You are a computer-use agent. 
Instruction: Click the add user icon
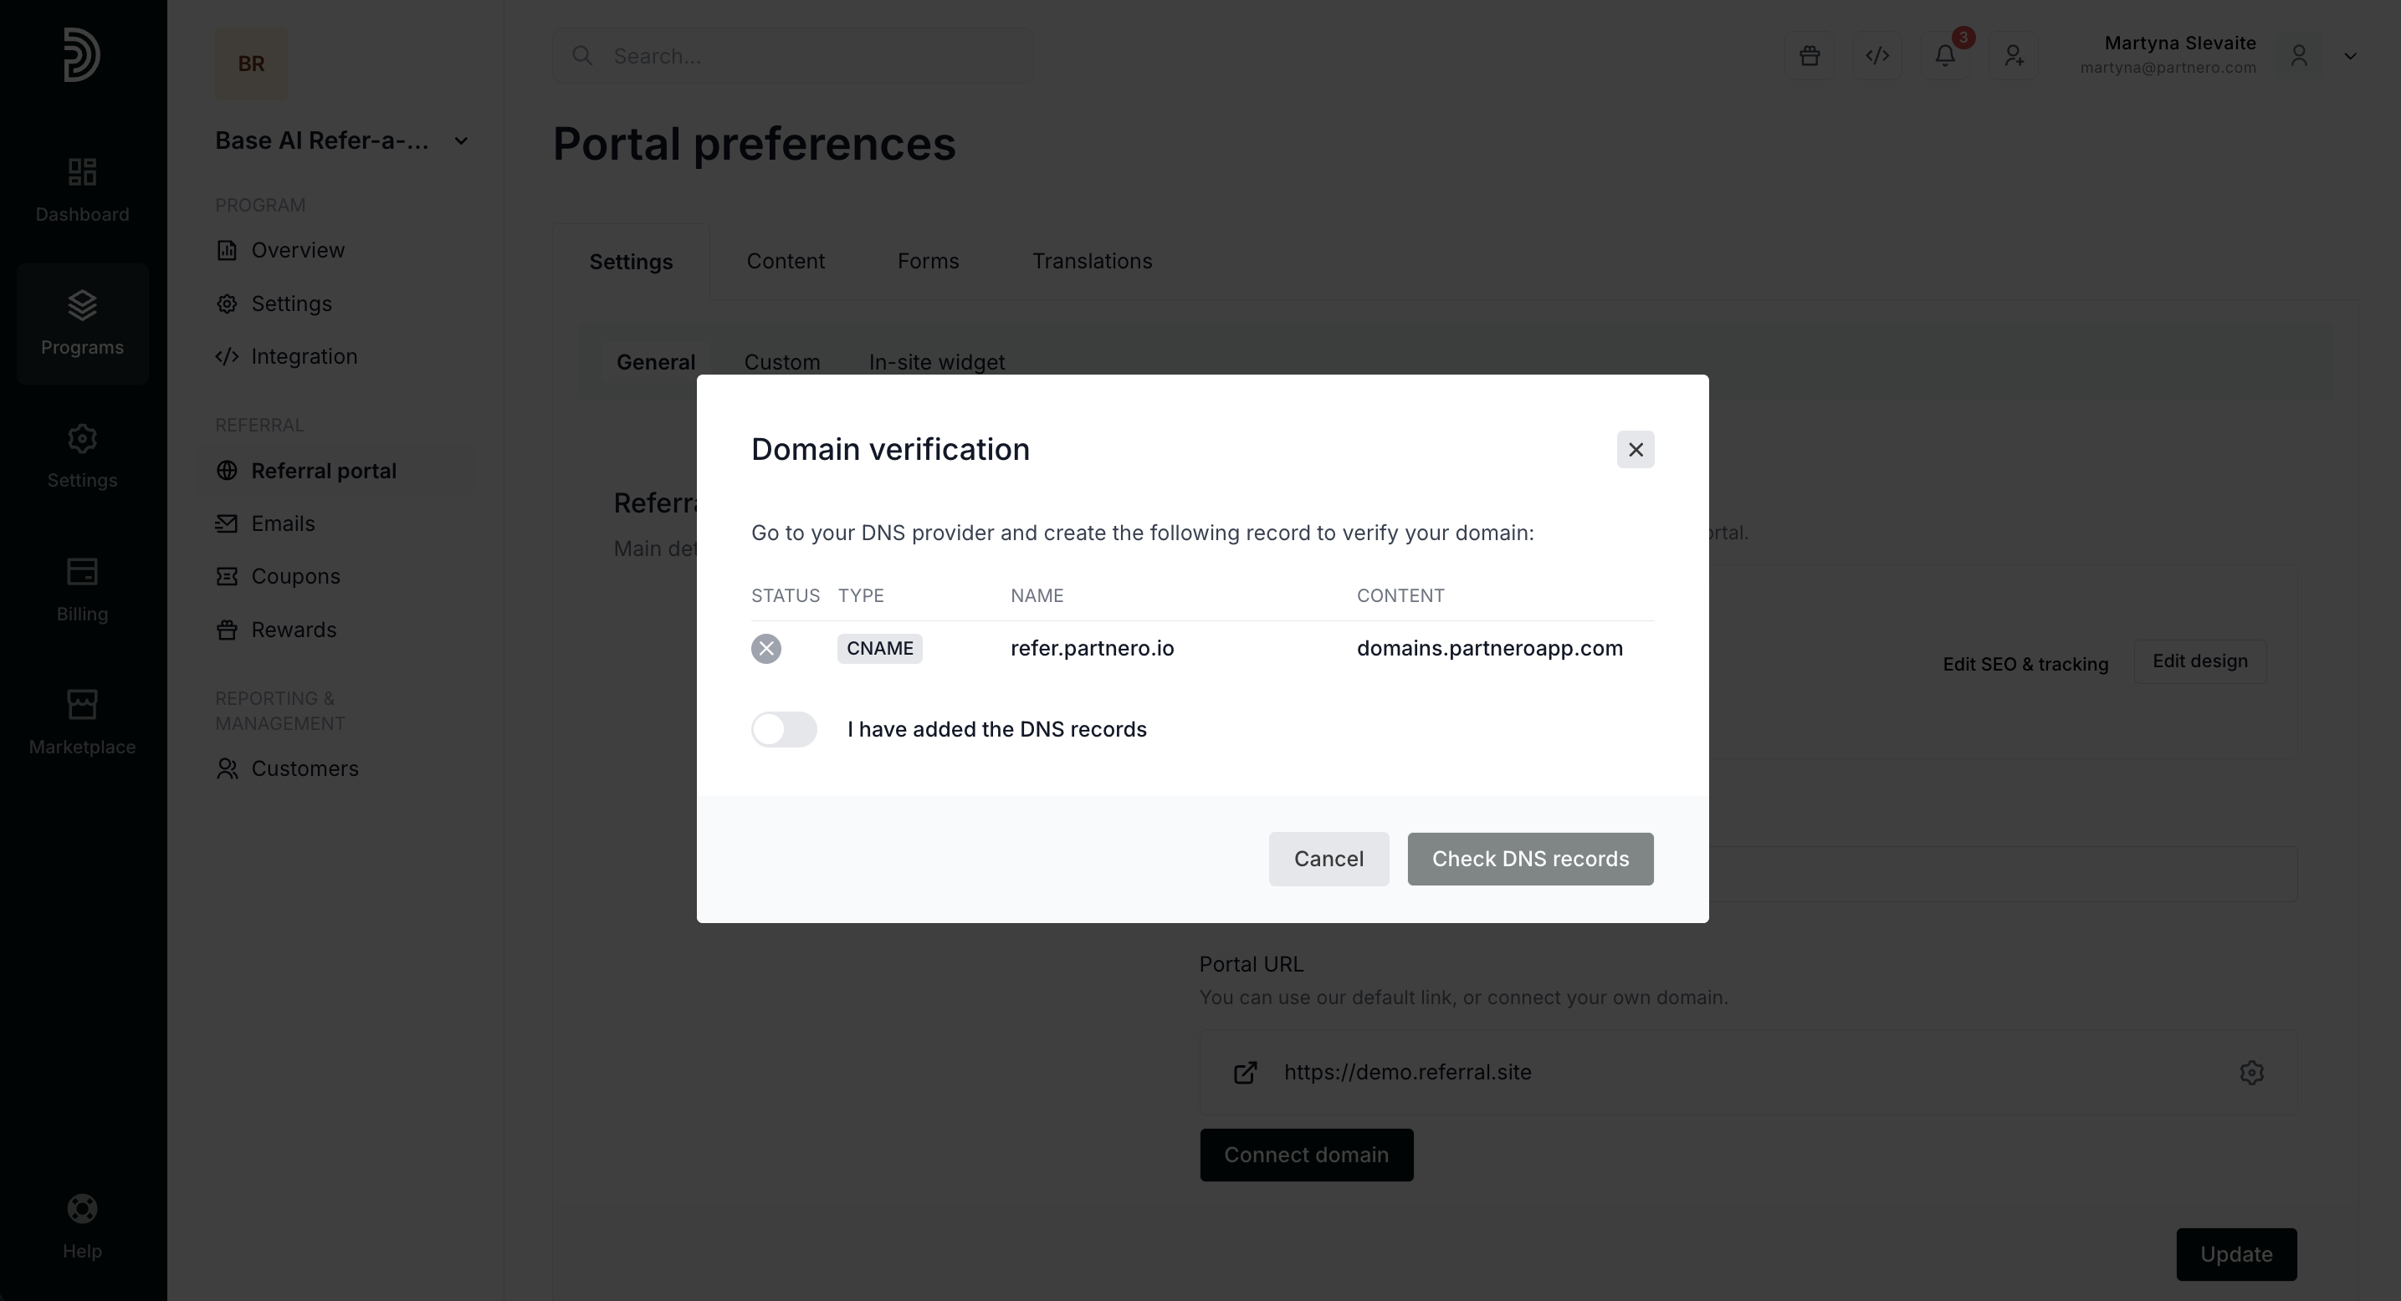coord(2014,56)
